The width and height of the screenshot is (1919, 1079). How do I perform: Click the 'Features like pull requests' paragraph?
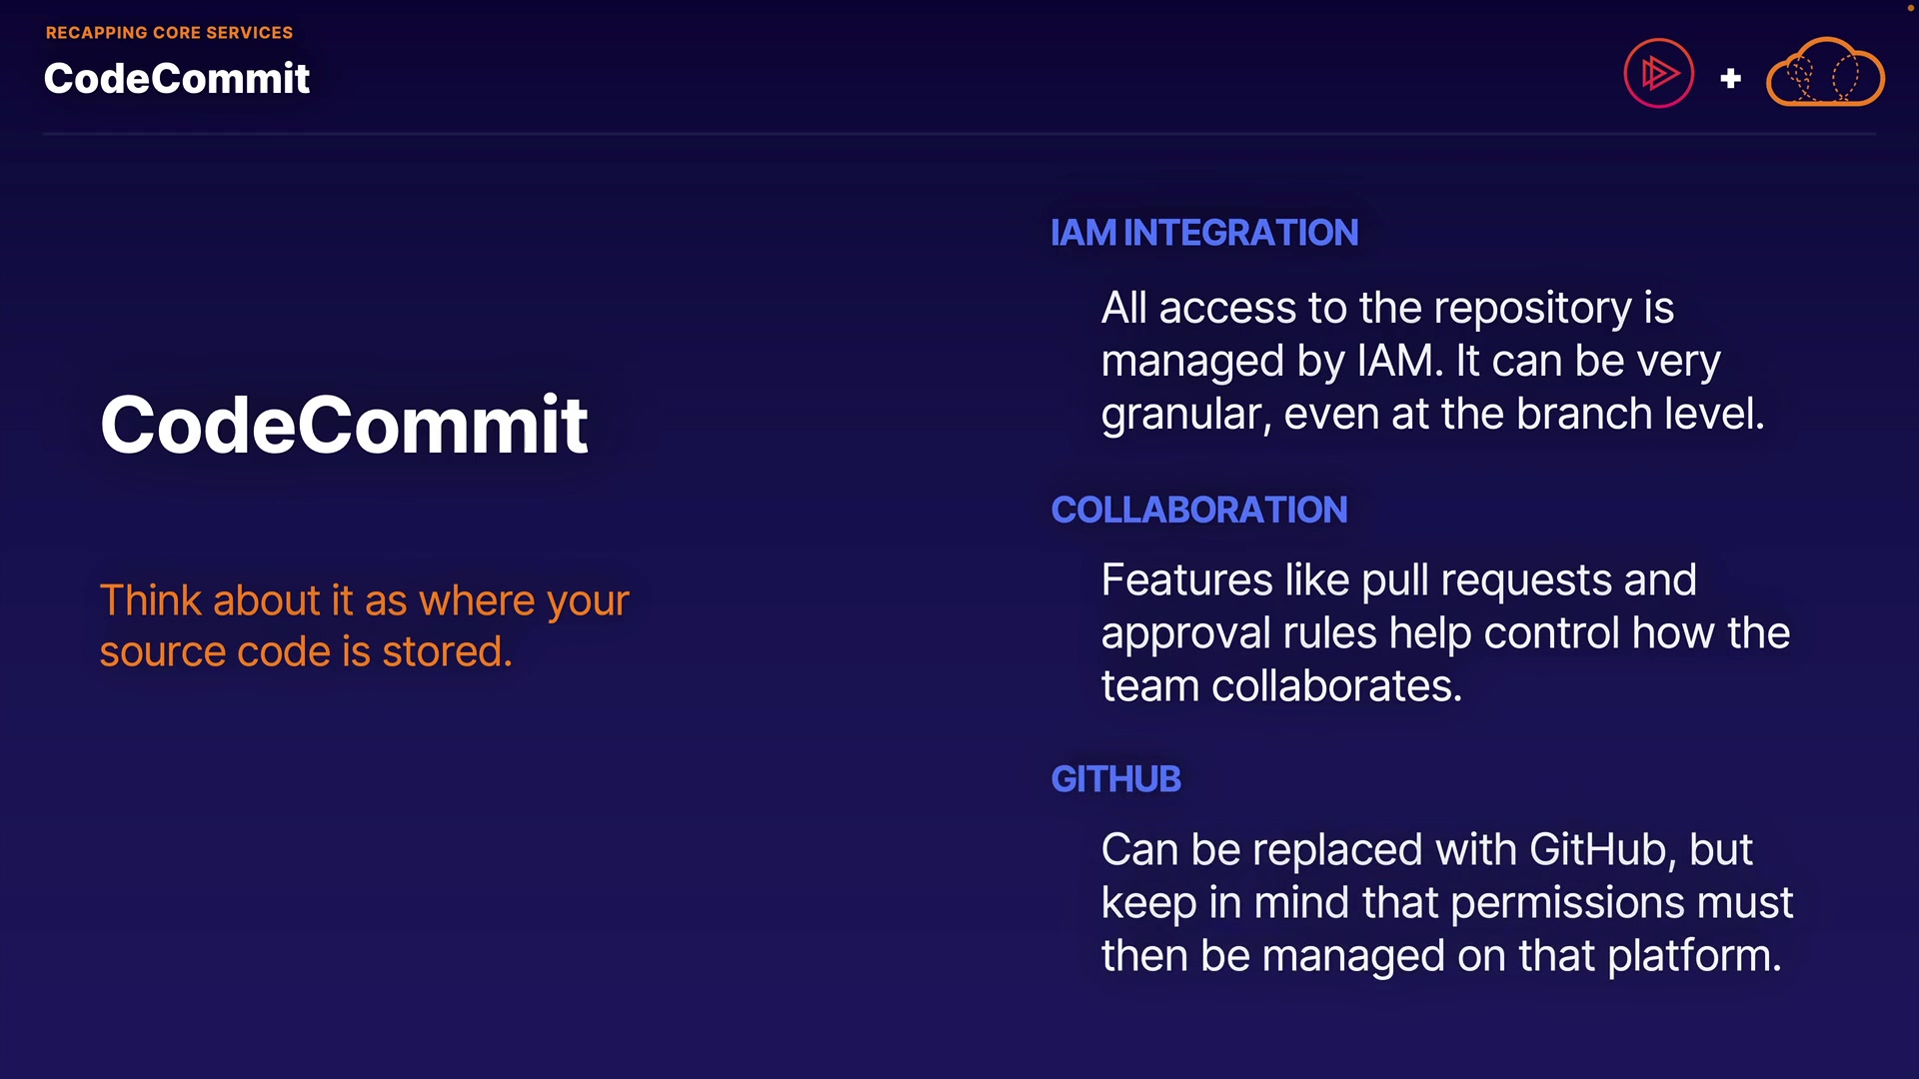[x=1444, y=632]
